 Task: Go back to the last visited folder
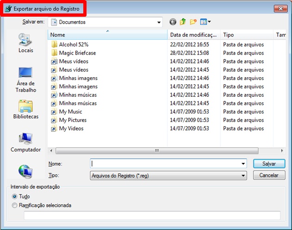tap(173, 22)
